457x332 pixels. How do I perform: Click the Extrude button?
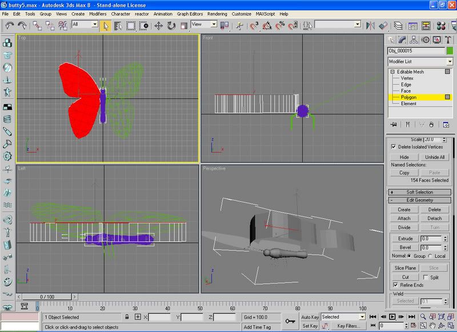click(x=404, y=238)
